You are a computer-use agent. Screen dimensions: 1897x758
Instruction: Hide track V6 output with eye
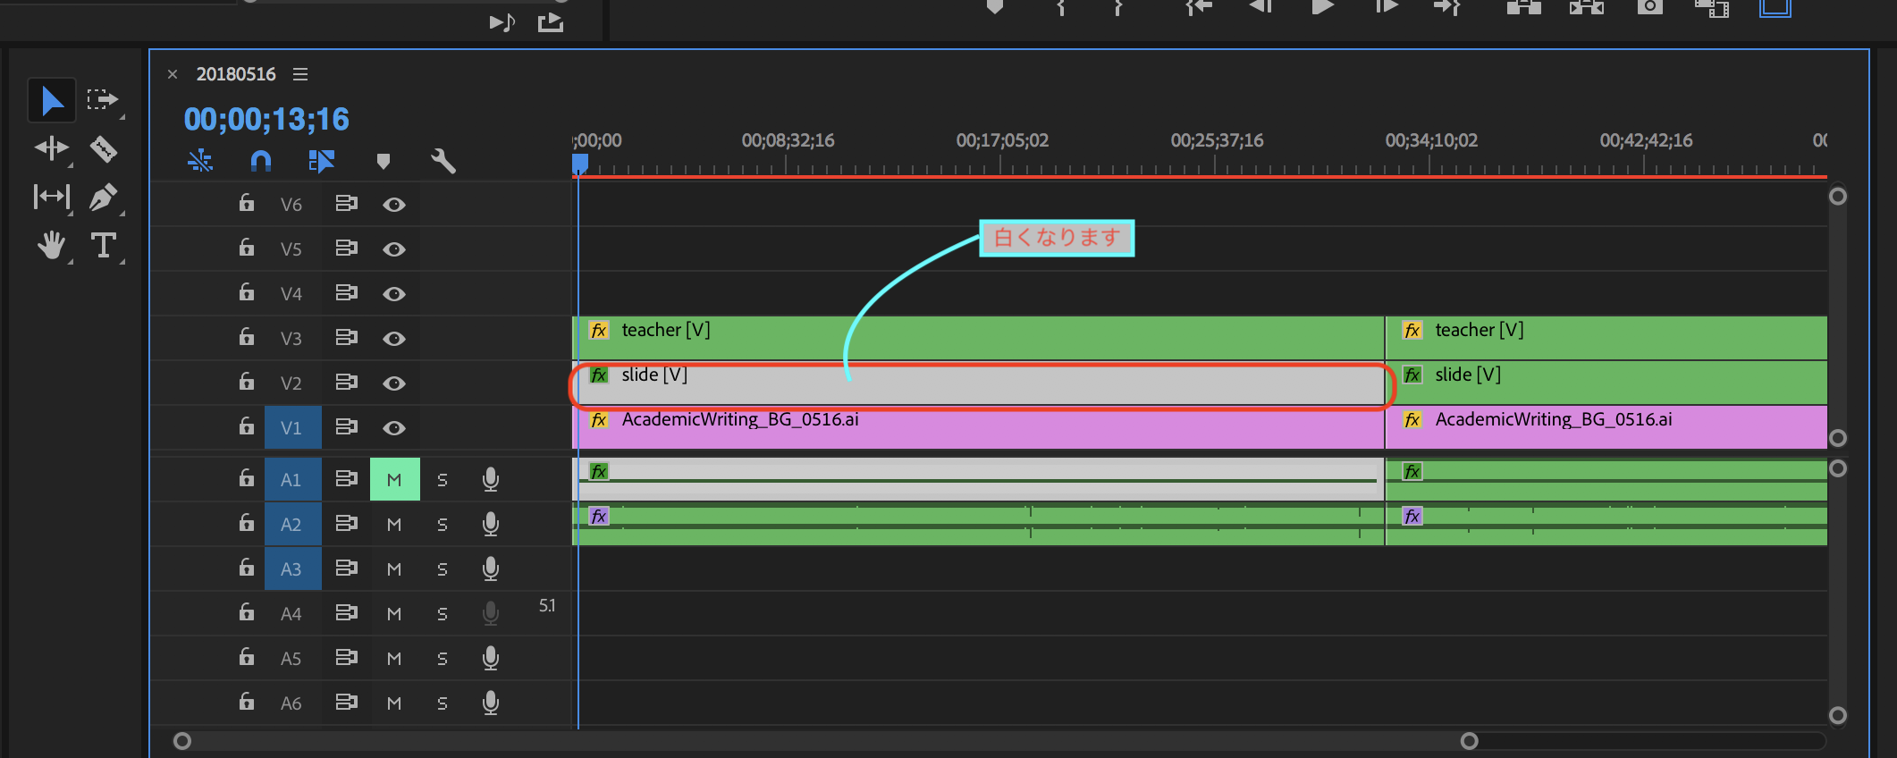tap(394, 205)
